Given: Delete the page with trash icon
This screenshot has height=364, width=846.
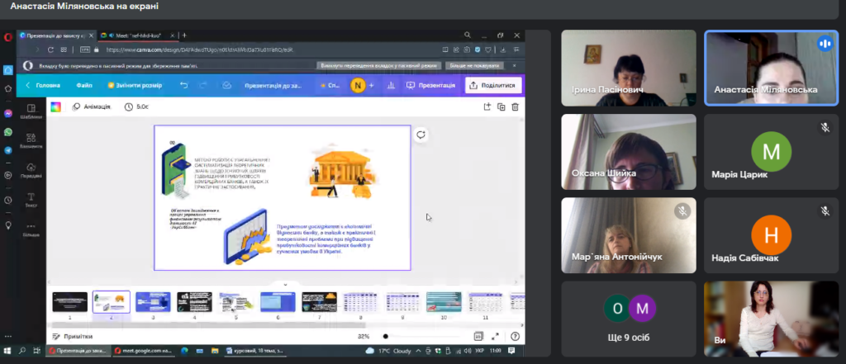Looking at the screenshot, I should (516, 106).
